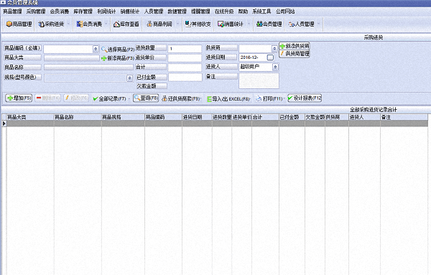This screenshot has width=431, height=275.
Task: Open the 在线升级 menu
Action: [224, 11]
